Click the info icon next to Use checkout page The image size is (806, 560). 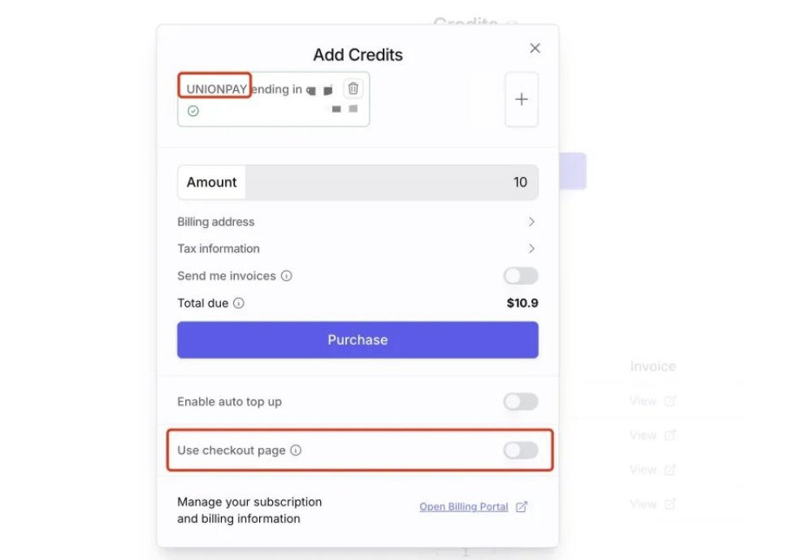pyautogui.click(x=296, y=450)
